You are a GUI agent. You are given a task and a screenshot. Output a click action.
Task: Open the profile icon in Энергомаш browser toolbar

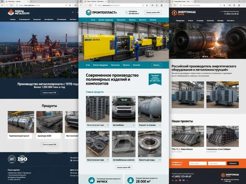point(239,5)
